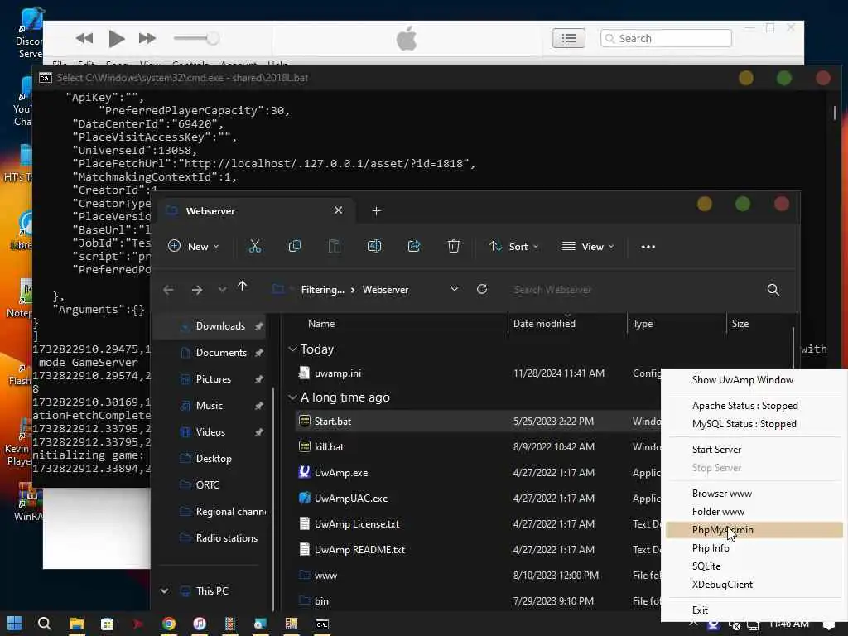Add a new Explorer tab
This screenshot has height=636, width=848.
(x=377, y=211)
